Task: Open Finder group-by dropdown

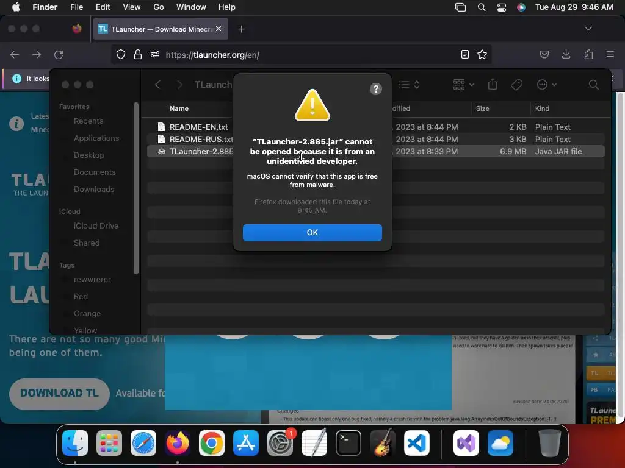Action: pyautogui.click(x=464, y=85)
